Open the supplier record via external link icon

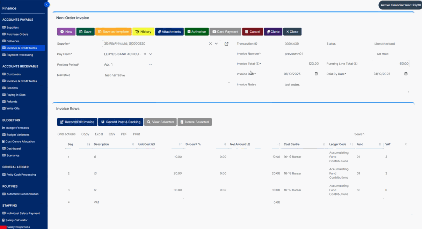(226, 44)
